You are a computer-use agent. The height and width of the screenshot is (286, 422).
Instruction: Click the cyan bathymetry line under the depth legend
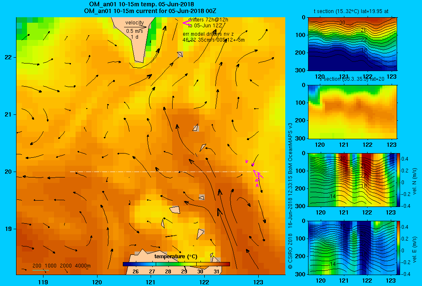[x=41, y=270]
